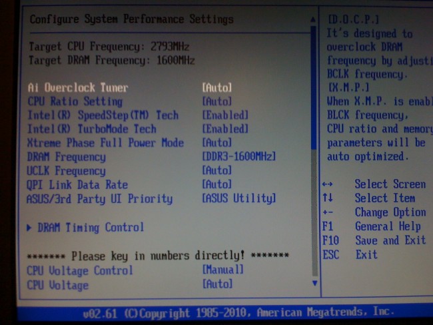
Task: Select CPU Ratio Setting row
Action: 75,102
